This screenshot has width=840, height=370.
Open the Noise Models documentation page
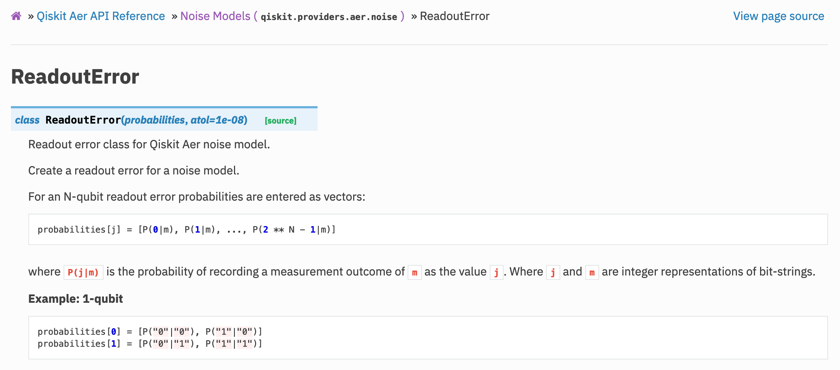pos(216,16)
